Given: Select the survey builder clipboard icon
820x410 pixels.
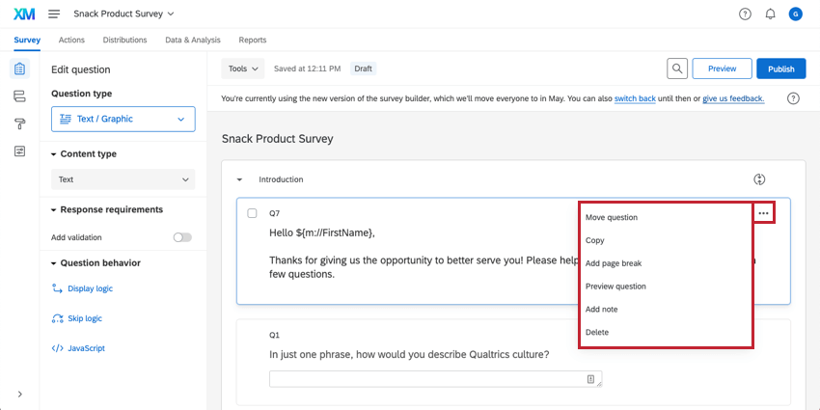Looking at the screenshot, I should point(19,69).
